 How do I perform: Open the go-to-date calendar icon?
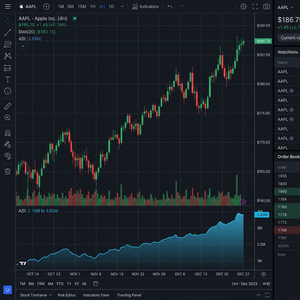[x=95, y=284]
